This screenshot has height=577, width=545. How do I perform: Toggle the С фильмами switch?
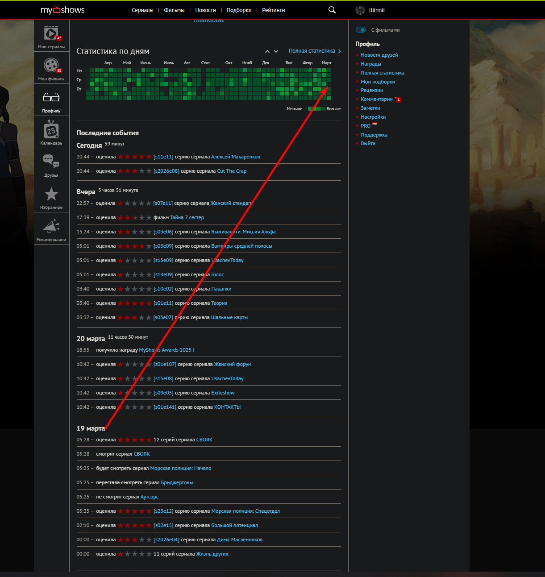point(361,30)
